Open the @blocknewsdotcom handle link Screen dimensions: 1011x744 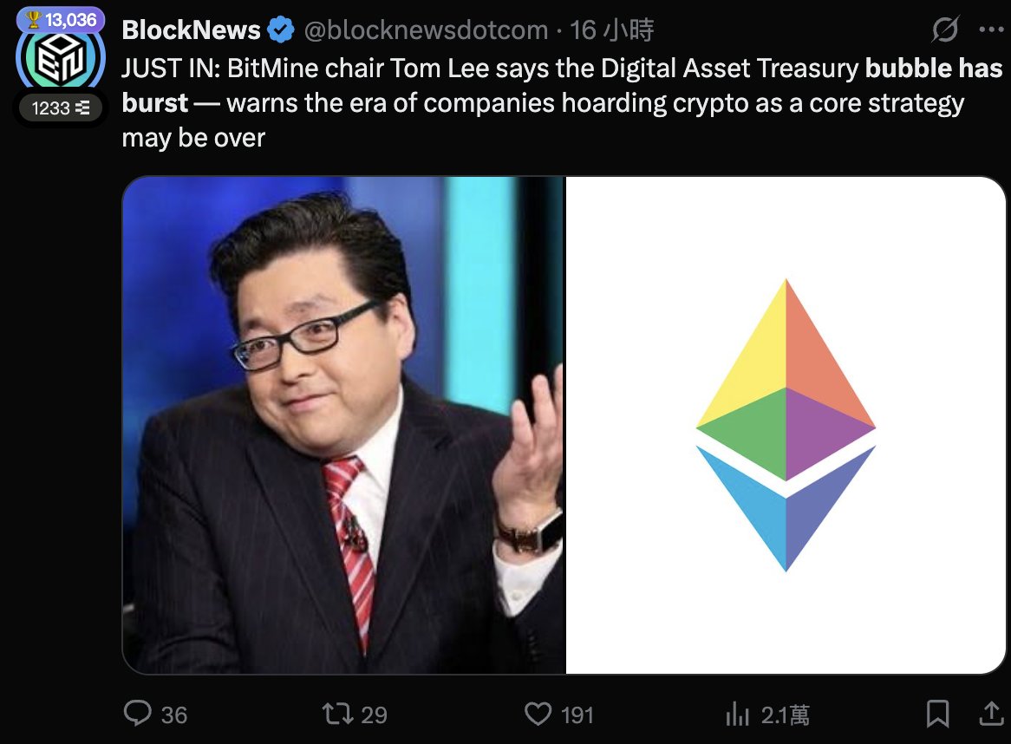pos(426,30)
